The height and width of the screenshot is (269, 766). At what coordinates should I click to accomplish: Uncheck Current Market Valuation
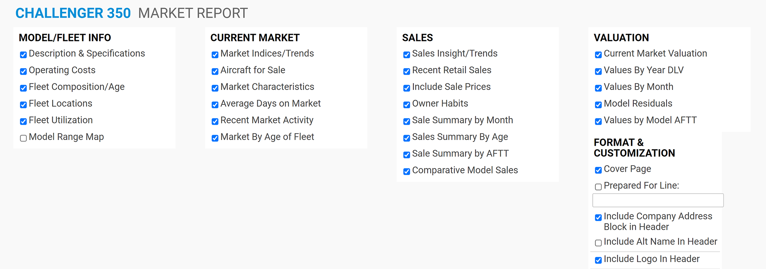tap(598, 55)
